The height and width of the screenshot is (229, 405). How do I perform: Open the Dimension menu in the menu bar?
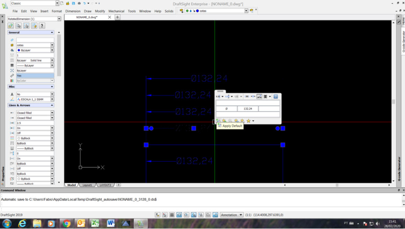(x=73, y=11)
